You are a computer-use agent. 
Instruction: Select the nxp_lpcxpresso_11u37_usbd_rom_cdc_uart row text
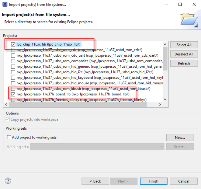87,55
